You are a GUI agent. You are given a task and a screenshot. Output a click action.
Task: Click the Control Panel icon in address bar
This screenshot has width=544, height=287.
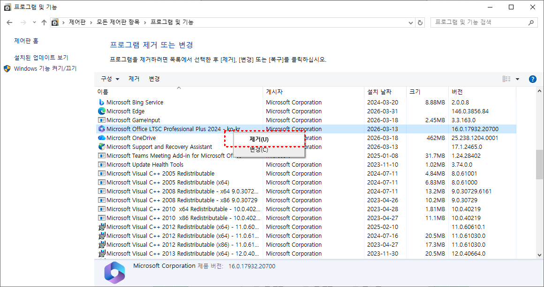coord(55,22)
